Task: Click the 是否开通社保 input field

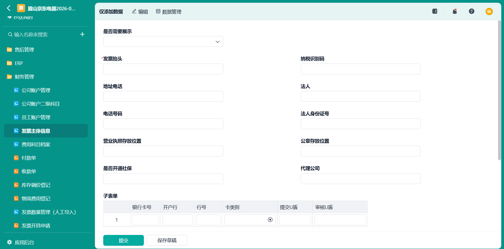Action: [163, 179]
